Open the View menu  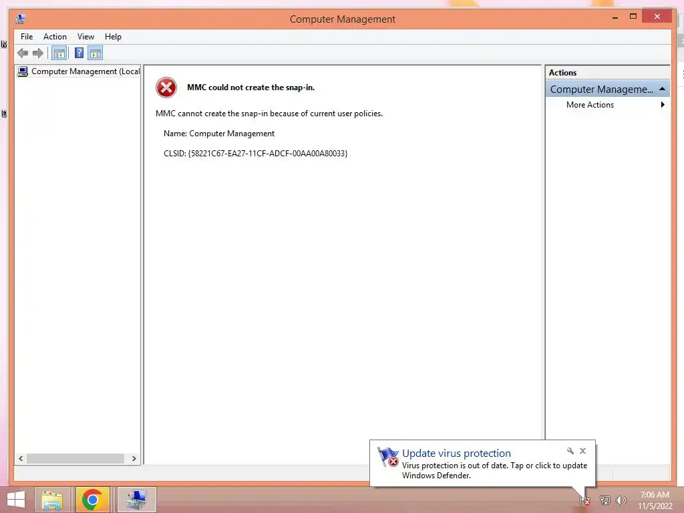pos(85,37)
